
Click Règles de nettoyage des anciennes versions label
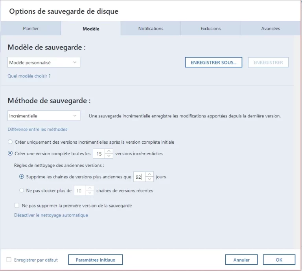[59, 165]
